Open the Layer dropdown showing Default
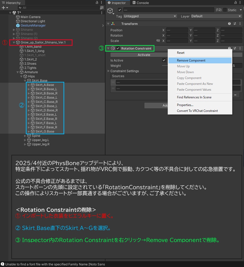Screen dimensions: 244x267 [216, 16]
